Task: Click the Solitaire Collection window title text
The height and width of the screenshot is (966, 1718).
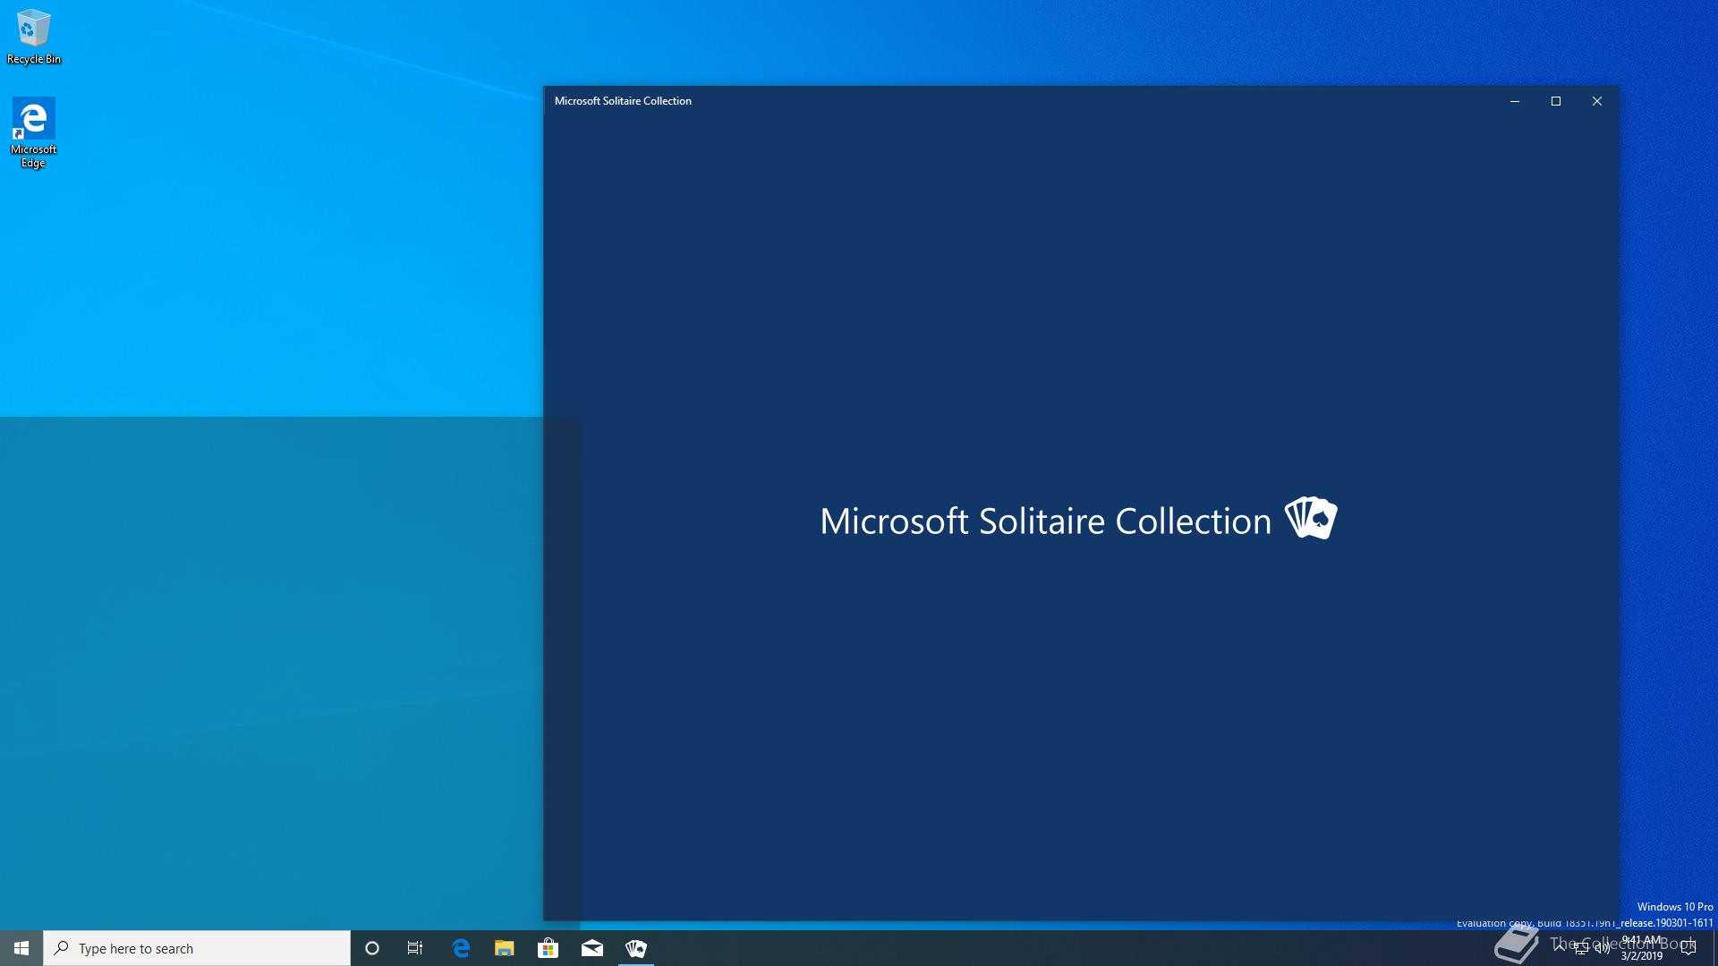Action: [623, 101]
